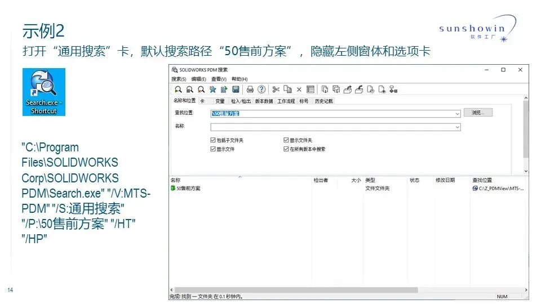Open the 搜索(S) menu
This screenshot has width=541, height=304.
point(179,79)
